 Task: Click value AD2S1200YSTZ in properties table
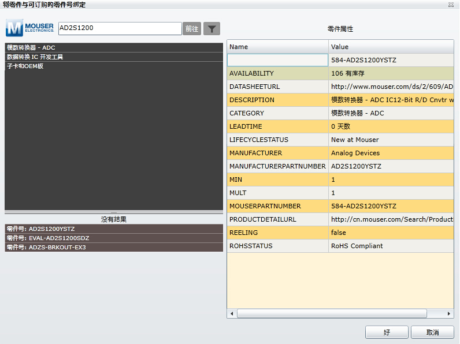click(x=356, y=166)
